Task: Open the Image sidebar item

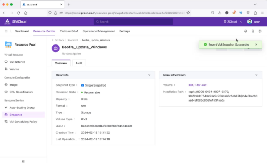Action: pyautogui.click(x=23, y=85)
